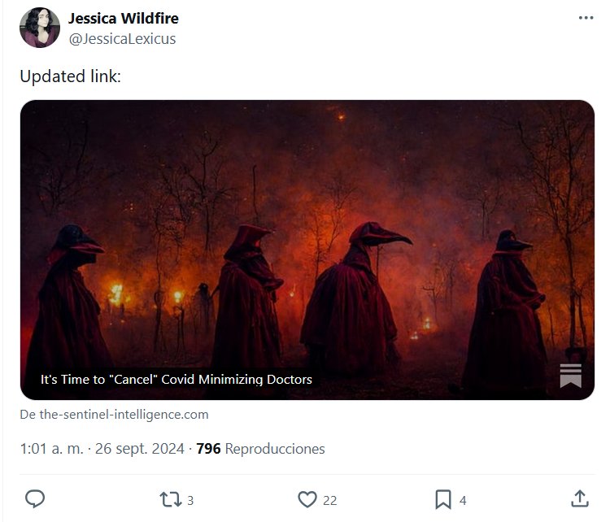Click the bookmark count of 4
Screen dimensions: 610x522
(463, 500)
